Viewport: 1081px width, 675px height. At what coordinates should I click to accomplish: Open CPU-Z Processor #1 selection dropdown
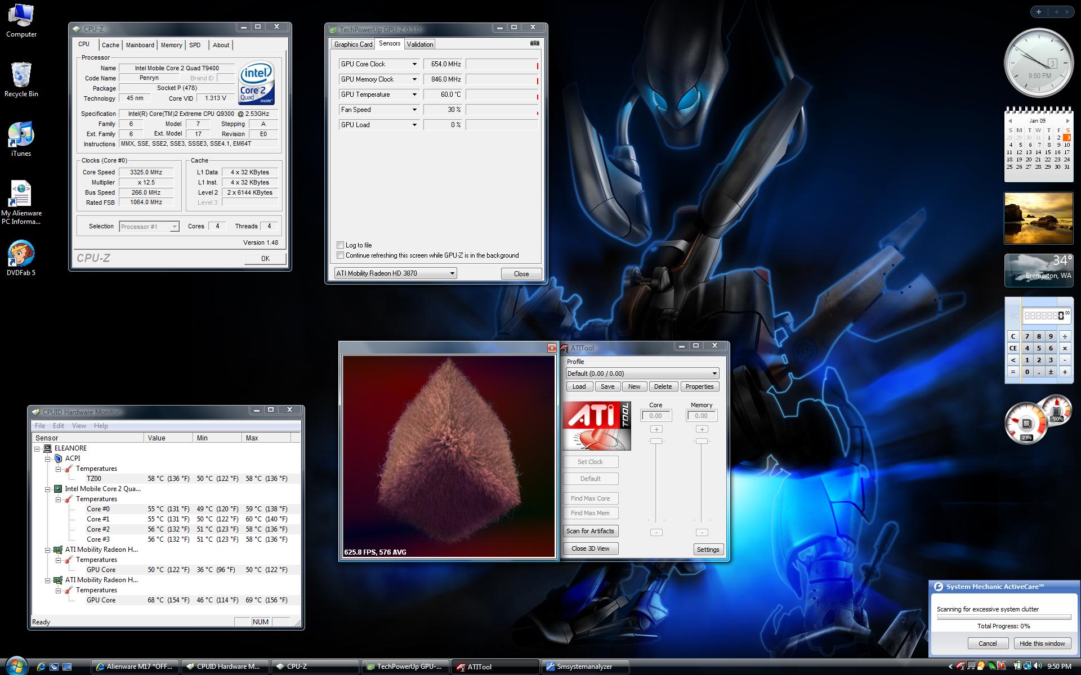tap(149, 227)
